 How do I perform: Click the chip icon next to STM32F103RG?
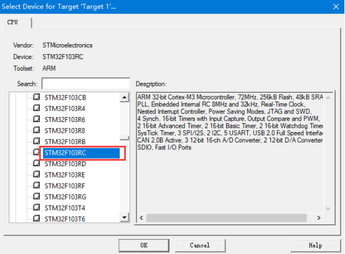37,196
